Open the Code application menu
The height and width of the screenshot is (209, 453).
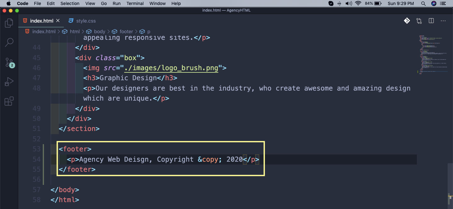23,3
